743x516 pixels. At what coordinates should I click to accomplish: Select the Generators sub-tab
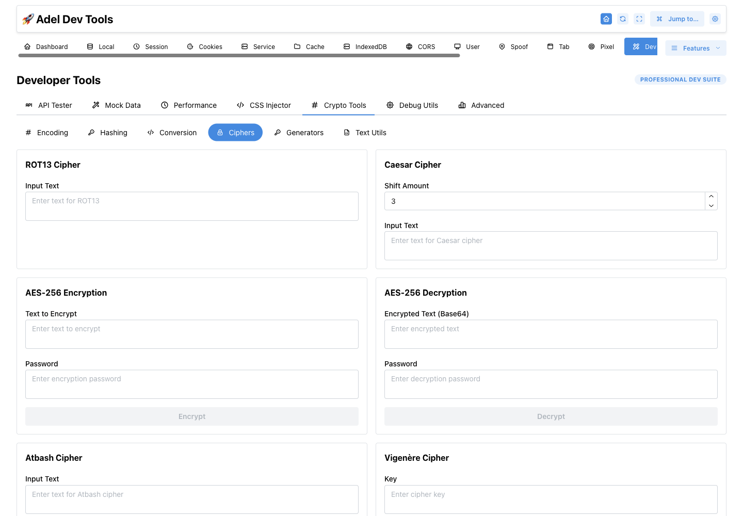(299, 133)
